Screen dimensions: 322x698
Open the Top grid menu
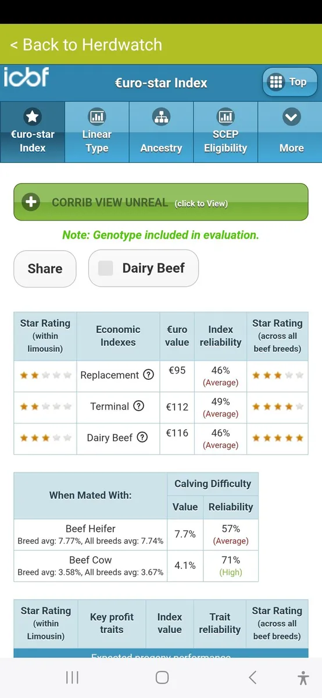pos(289,82)
